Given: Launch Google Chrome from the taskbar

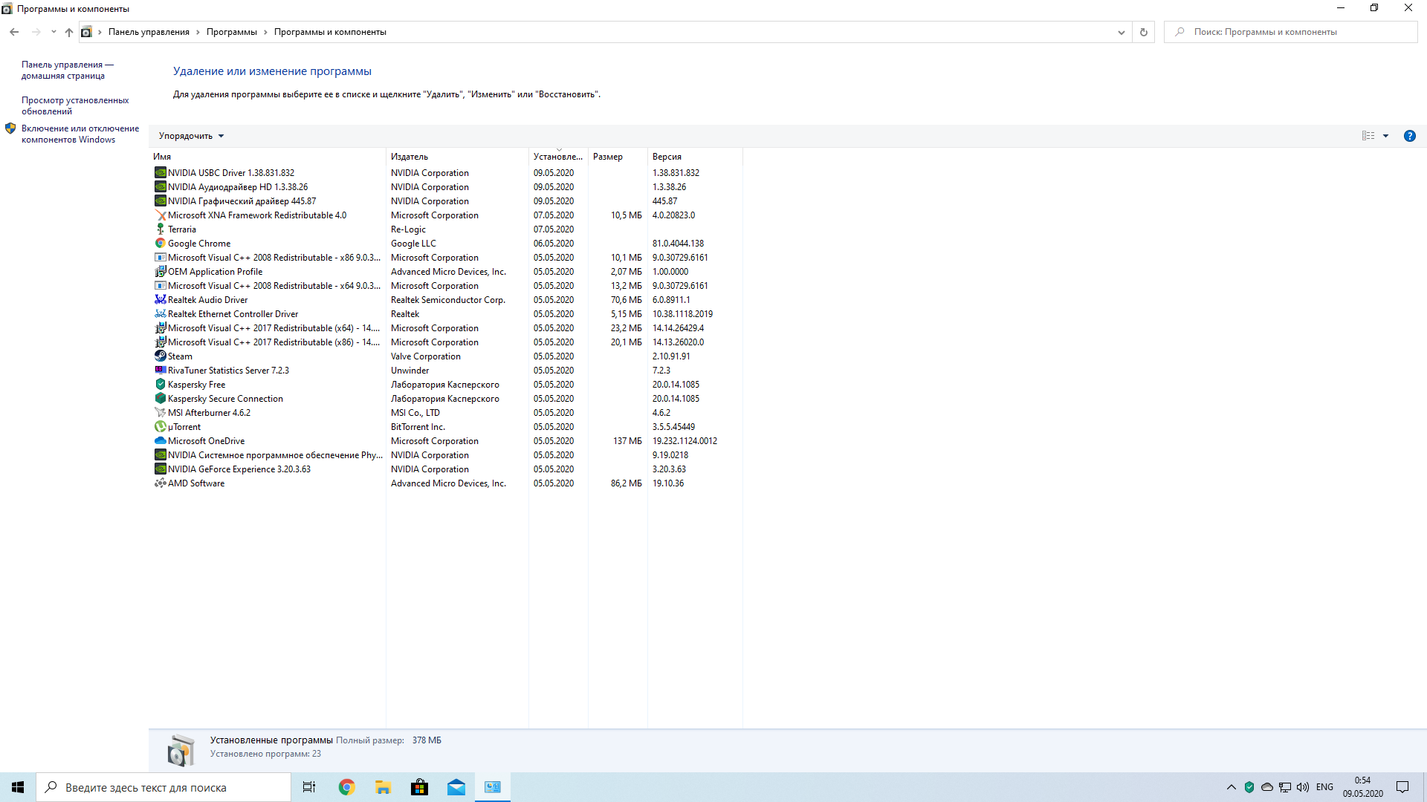Looking at the screenshot, I should (x=346, y=787).
